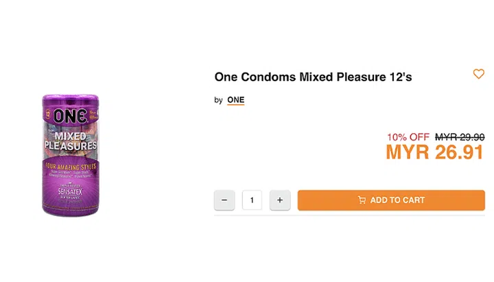Click the cart icon in Add to Cart
This screenshot has height=282, width=494.
pos(362,200)
